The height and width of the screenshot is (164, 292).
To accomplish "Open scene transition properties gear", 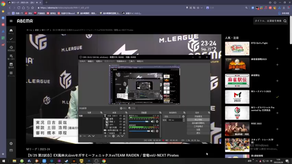I will pyautogui.click(x=184, y=116).
